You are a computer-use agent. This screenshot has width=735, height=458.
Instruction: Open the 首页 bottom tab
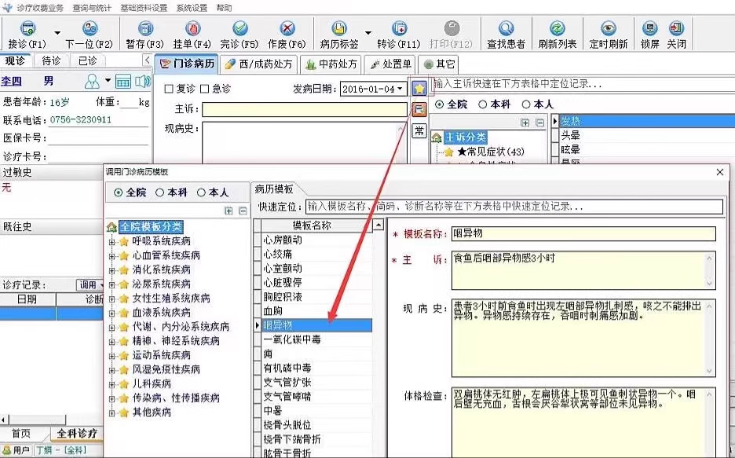tap(20, 434)
